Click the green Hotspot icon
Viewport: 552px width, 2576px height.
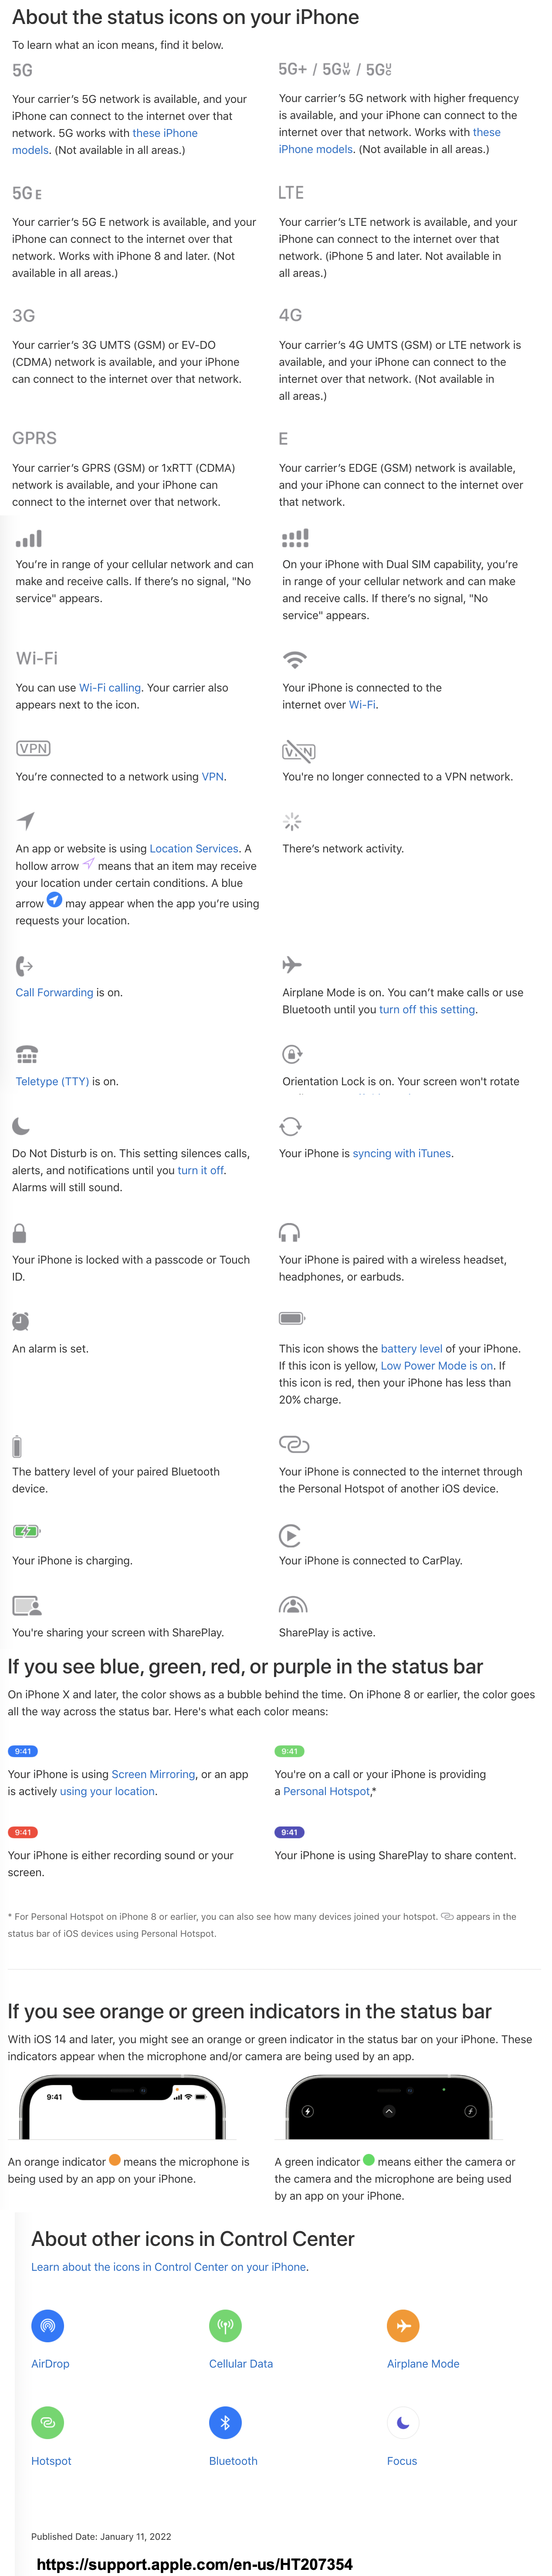click(x=47, y=2422)
